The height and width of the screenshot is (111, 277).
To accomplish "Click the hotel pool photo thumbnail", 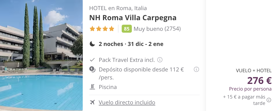I will pyautogui.click(x=41, y=55).
